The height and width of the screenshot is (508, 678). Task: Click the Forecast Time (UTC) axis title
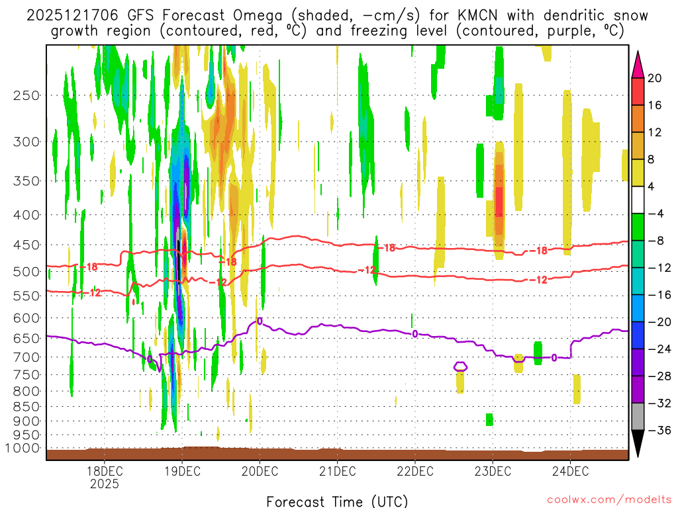coord(337,501)
